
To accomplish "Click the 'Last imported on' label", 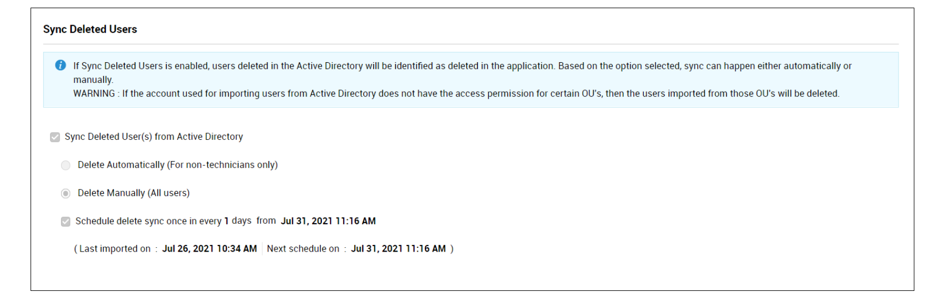I will (x=115, y=249).
